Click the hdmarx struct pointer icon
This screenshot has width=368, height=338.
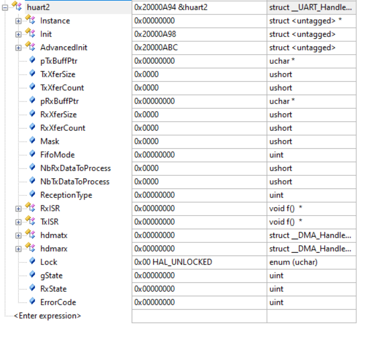(31, 247)
